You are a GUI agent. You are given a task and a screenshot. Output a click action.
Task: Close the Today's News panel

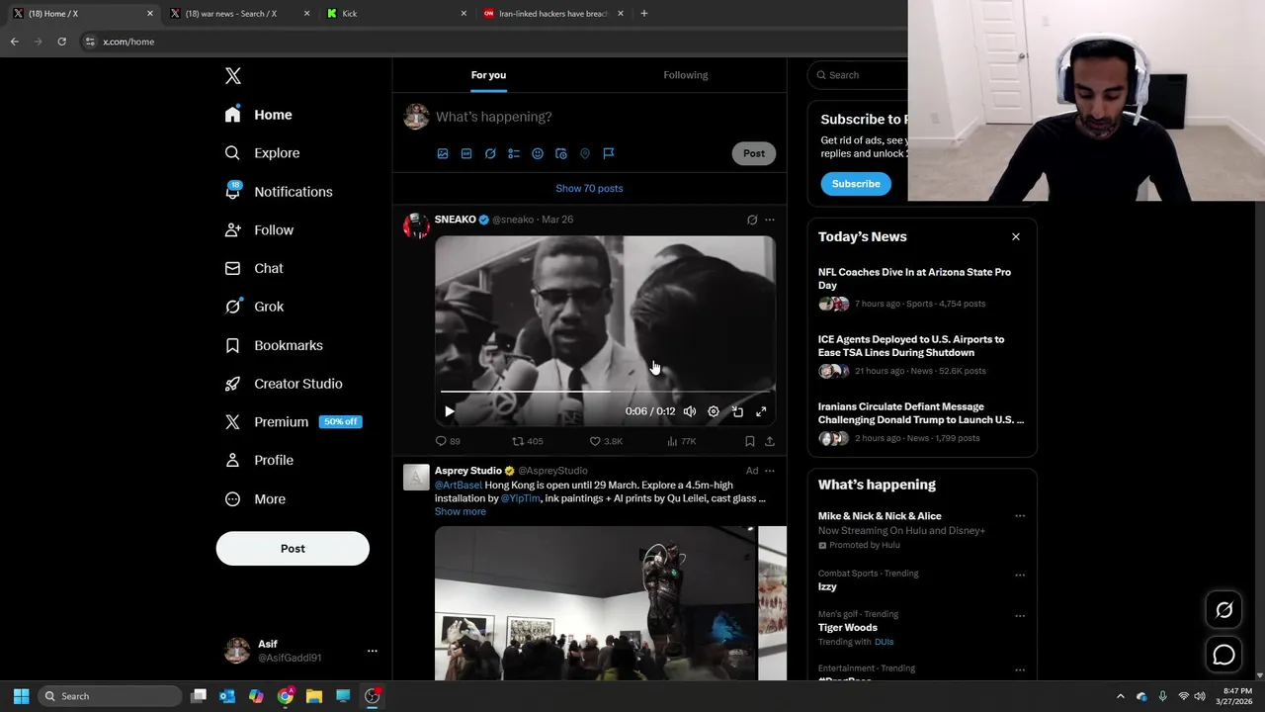[x=1015, y=236]
